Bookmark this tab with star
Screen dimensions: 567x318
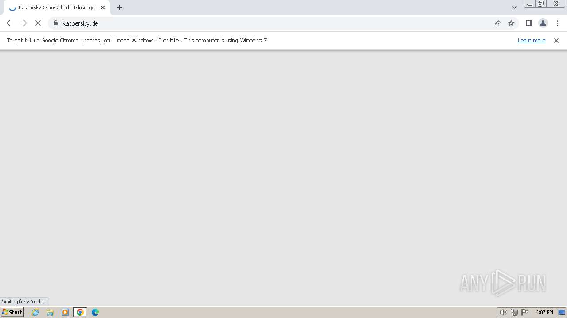511,23
